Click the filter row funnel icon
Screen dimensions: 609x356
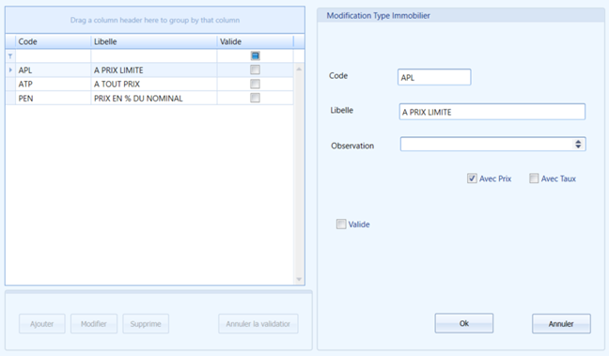point(10,56)
